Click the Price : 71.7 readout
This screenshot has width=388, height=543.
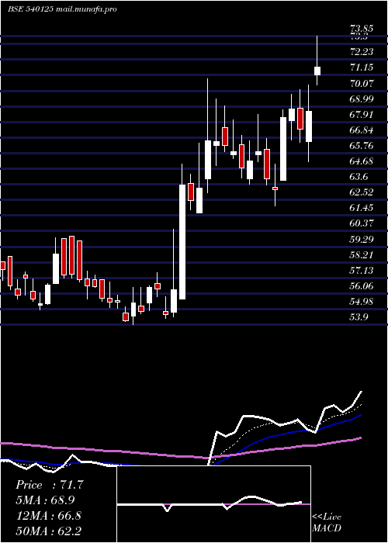tap(50, 485)
